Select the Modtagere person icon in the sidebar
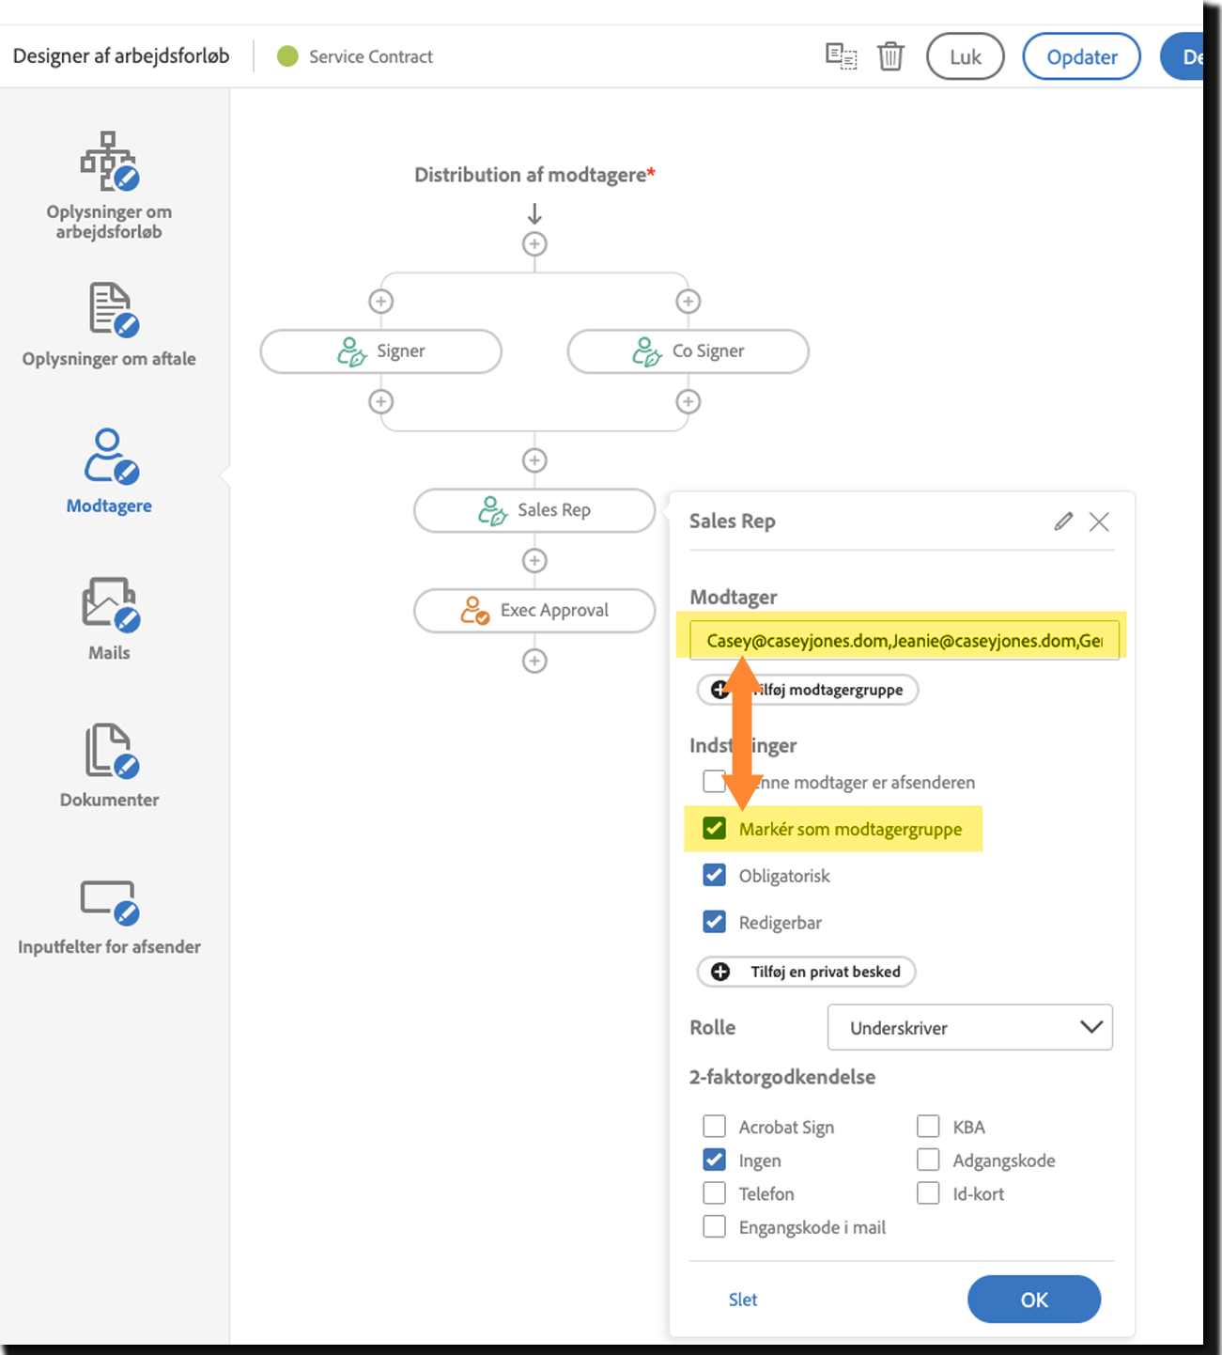This screenshot has height=1355, width=1222. coord(108,459)
